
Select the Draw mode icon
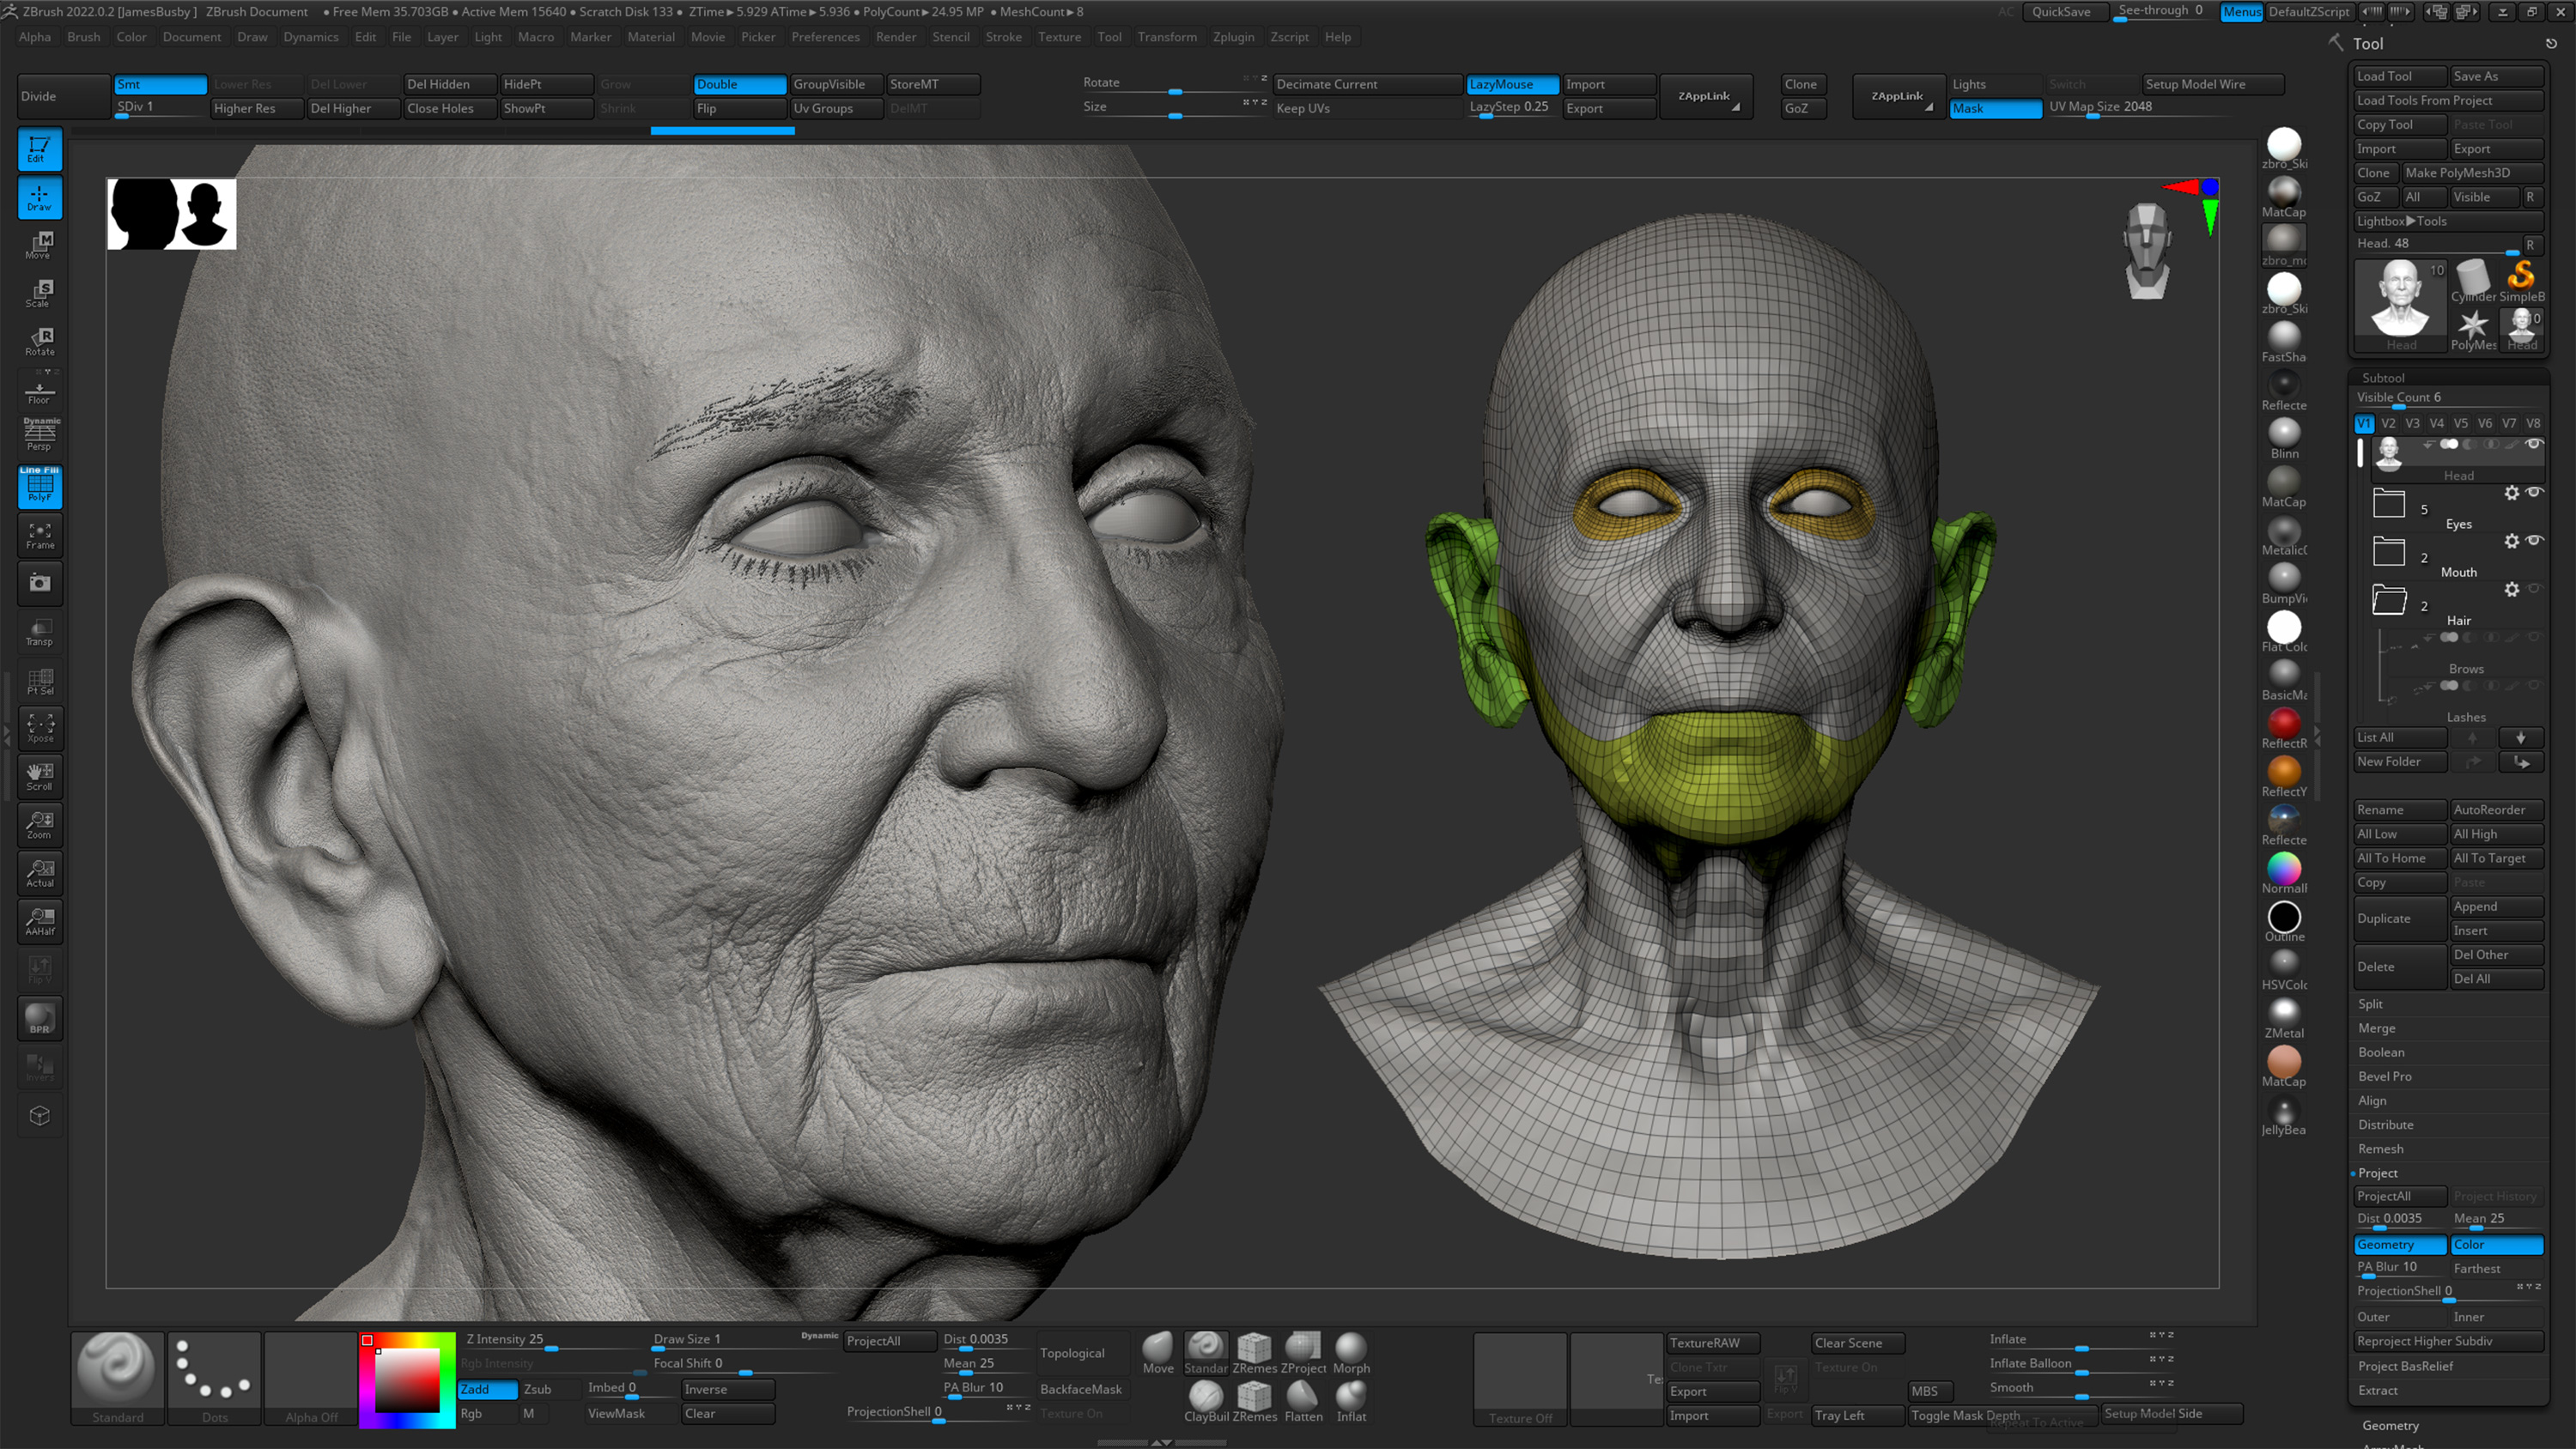click(x=39, y=197)
